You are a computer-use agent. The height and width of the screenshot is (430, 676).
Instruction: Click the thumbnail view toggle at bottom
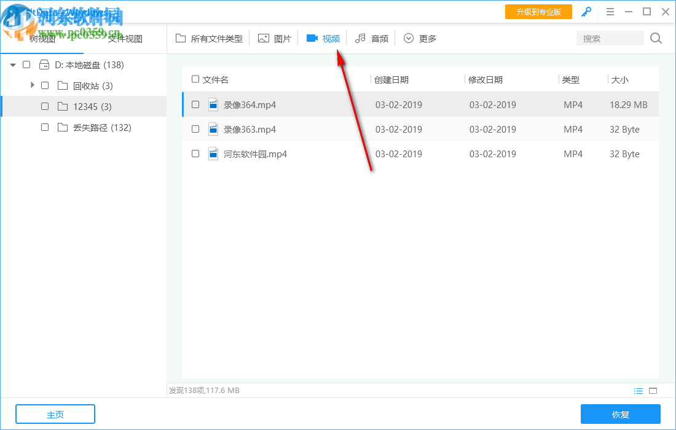click(653, 390)
